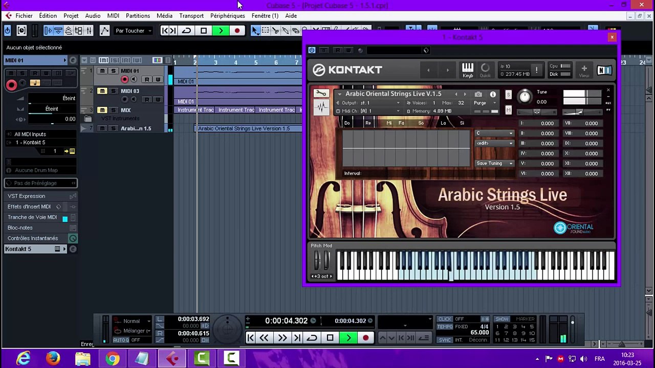Image resolution: width=655 pixels, height=368 pixels.
Task: Click the NI logo in Kontakt
Action: pos(604,71)
